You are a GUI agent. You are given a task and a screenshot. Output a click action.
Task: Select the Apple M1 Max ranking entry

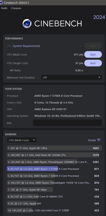coord(54,190)
